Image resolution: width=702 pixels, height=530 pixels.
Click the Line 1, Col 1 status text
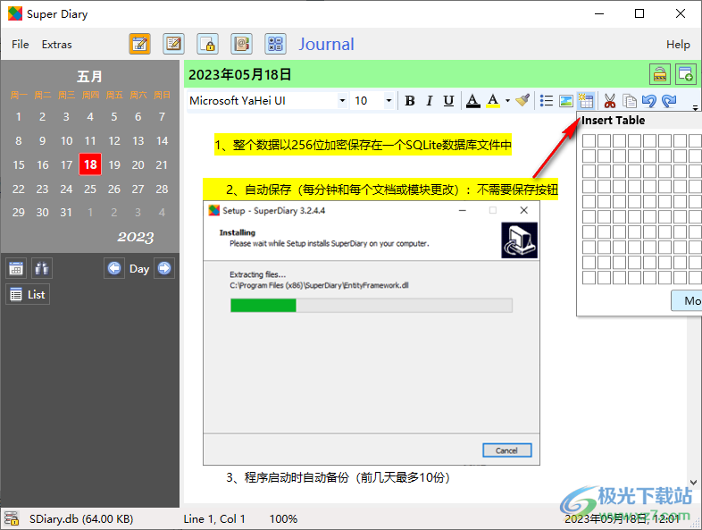coord(214,518)
